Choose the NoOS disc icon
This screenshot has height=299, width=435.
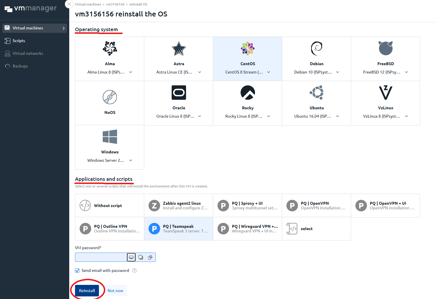point(110,97)
